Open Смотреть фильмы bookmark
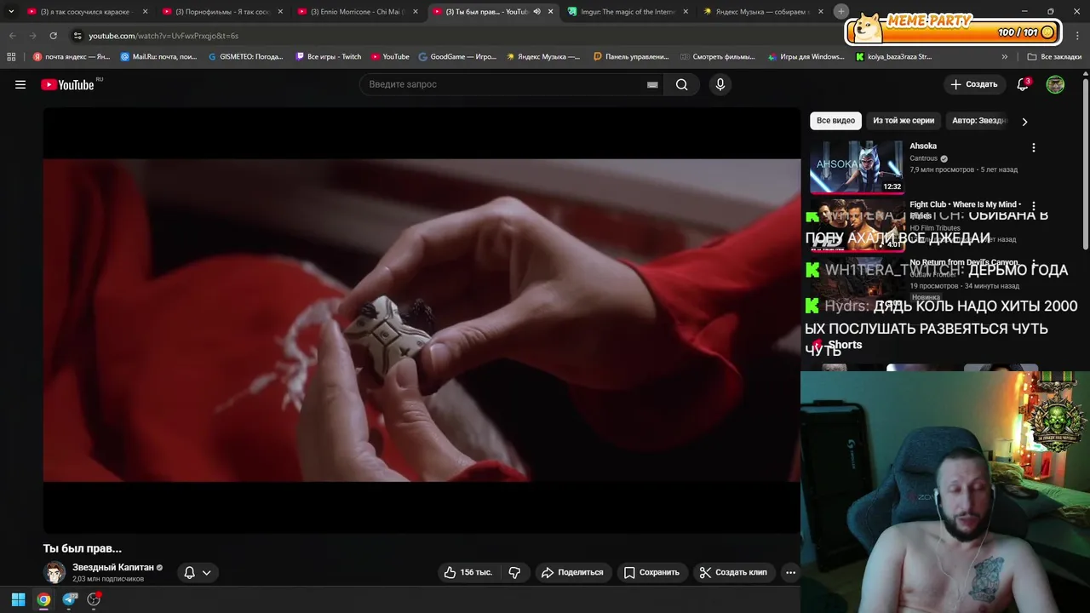Image resolution: width=1090 pixels, height=613 pixels. click(x=718, y=57)
